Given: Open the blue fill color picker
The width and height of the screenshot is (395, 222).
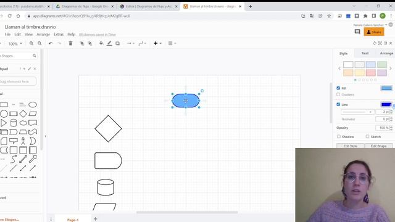Looking at the screenshot, I should point(386,88).
